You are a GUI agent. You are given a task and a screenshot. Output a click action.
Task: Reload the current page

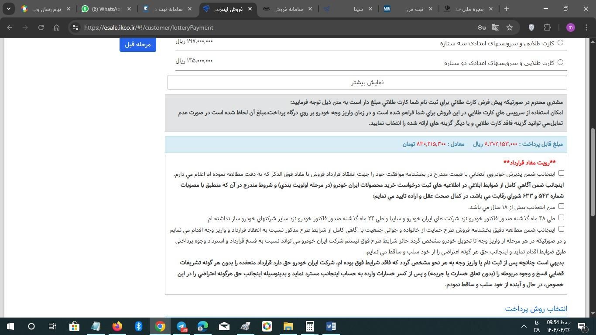[x=41, y=27]
